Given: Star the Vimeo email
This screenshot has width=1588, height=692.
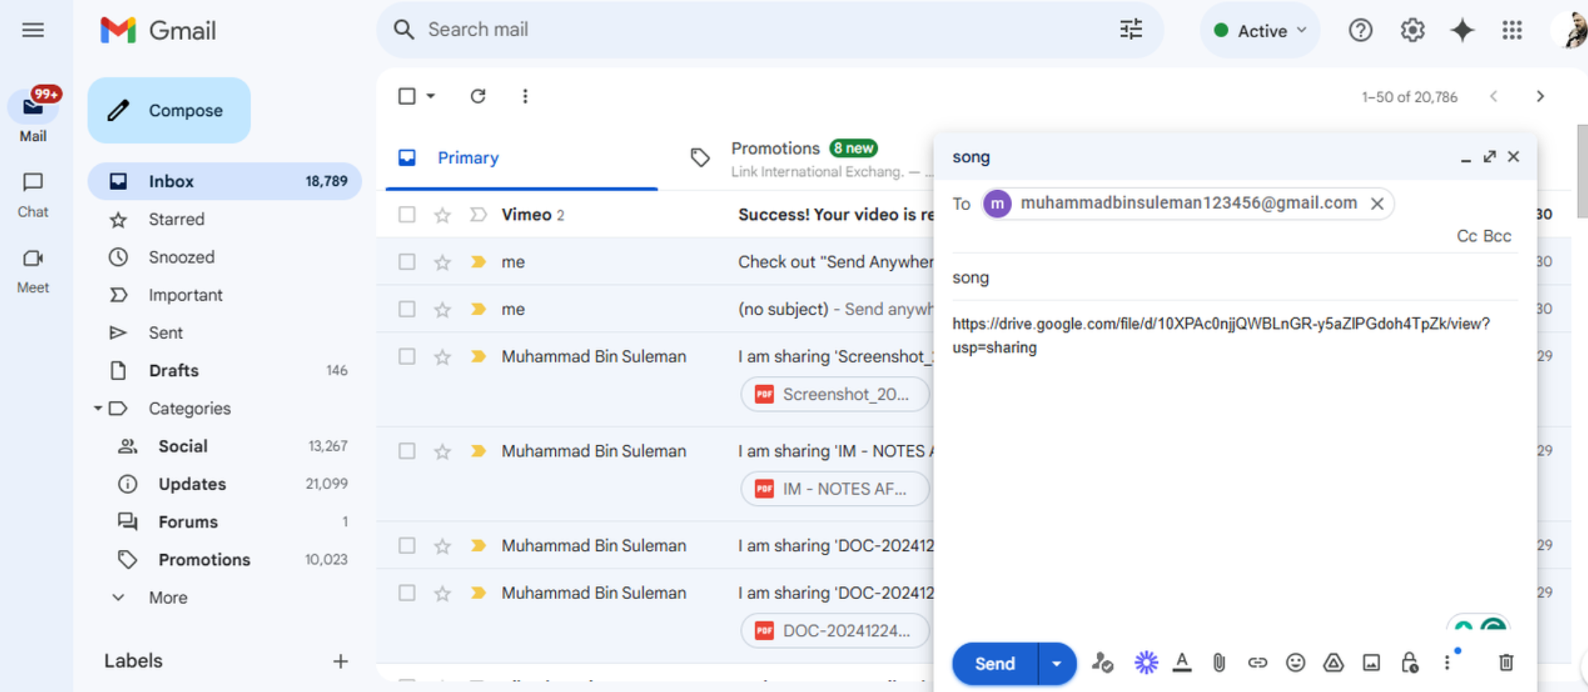Looking at the screenshot, I should pos(442,214).
